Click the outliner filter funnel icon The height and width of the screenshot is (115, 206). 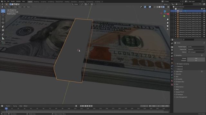200,4
